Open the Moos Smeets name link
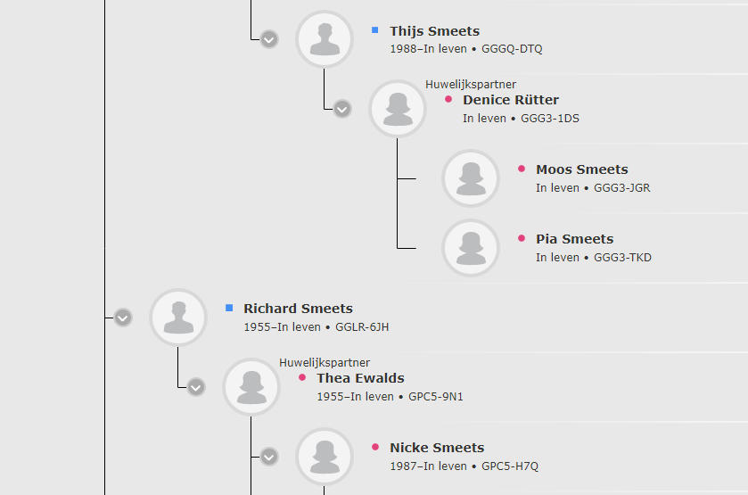The image size is (748, 495). pos(581,169)
